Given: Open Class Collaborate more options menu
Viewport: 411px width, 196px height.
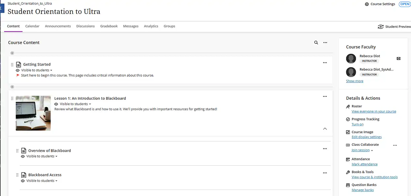Looking at the screenshot, I should 395,145.
